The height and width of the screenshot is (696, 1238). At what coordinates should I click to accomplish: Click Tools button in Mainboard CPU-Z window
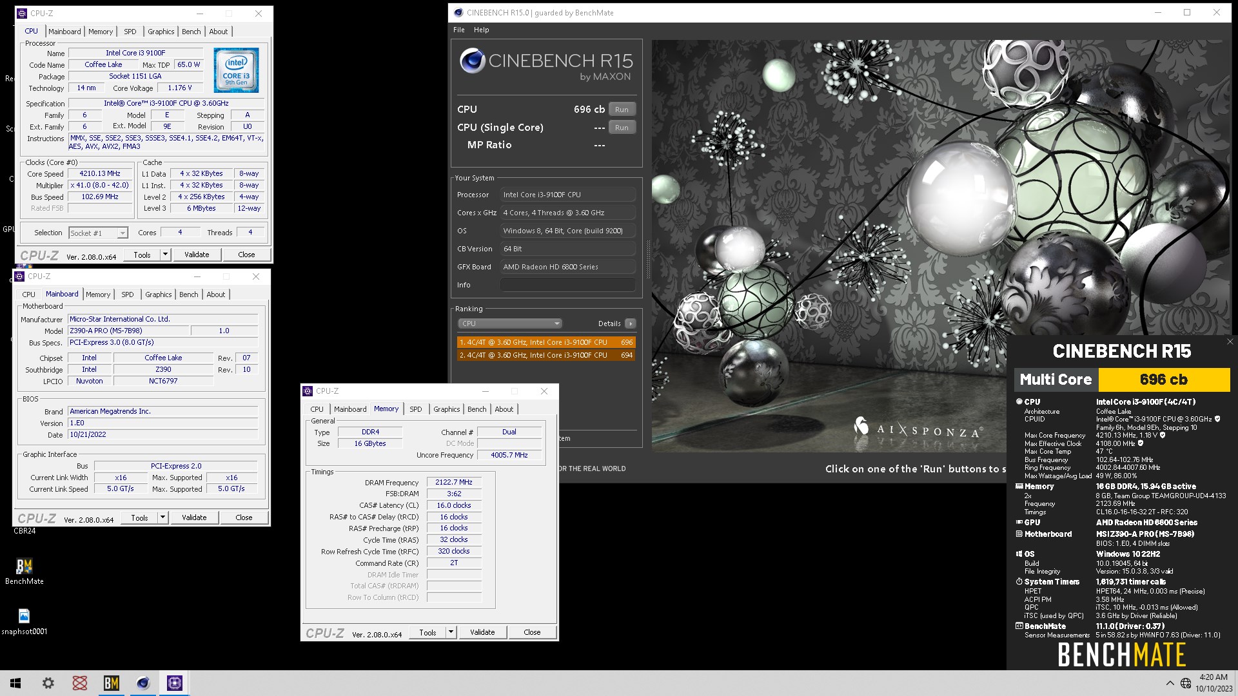point(139,517)
